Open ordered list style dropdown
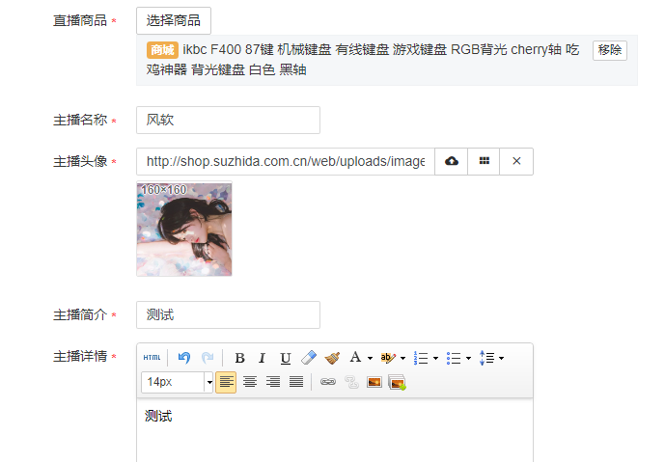Viewport: 665px width, 462px height. (x=435, y=358)
